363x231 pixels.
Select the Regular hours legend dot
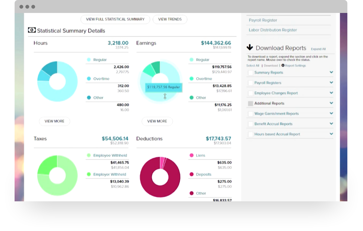(x=88, y=60)
